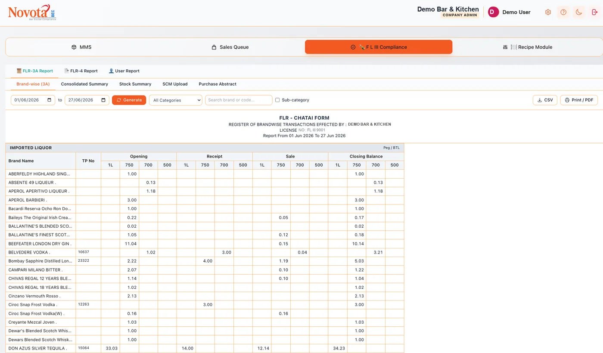Screen dimensions: 603x353
Task: Open the FLR-4 Report tab
Action: pos(81,71)
